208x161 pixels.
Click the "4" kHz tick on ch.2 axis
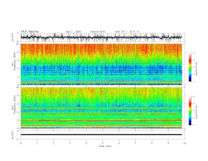18,112
